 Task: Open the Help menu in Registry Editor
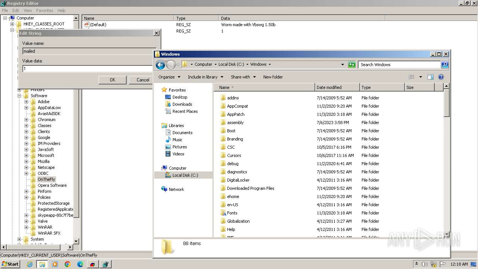tap(61, 10)
